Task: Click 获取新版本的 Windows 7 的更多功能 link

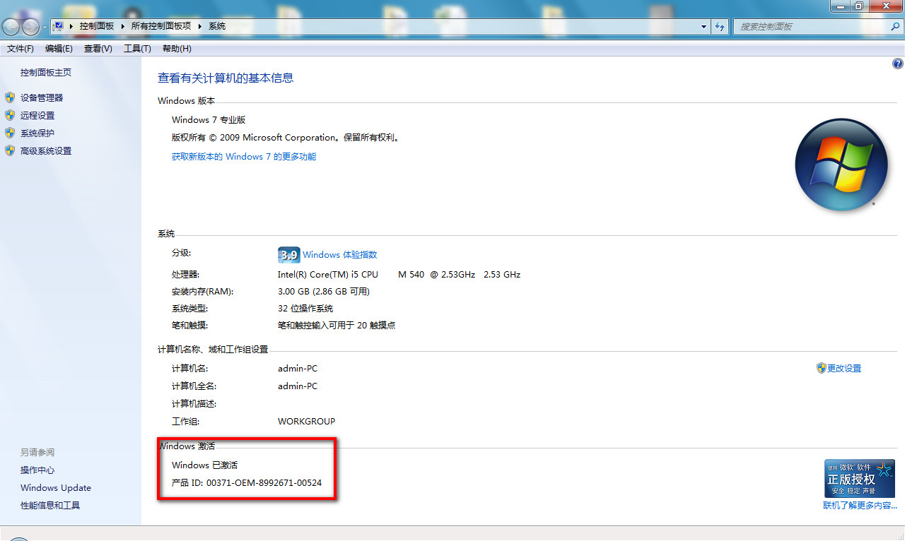Action: (x=244, y=157)
